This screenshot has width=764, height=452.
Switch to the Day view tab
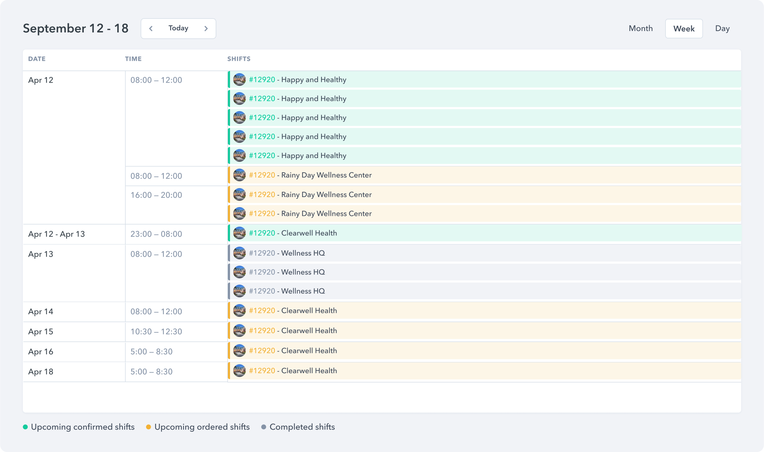722,28
